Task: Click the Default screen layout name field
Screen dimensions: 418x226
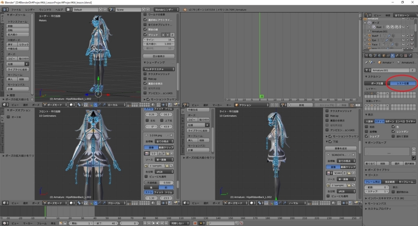Action: coord(85,10)
